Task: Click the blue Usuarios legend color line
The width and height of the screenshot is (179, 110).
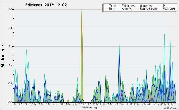Action: 137,6
